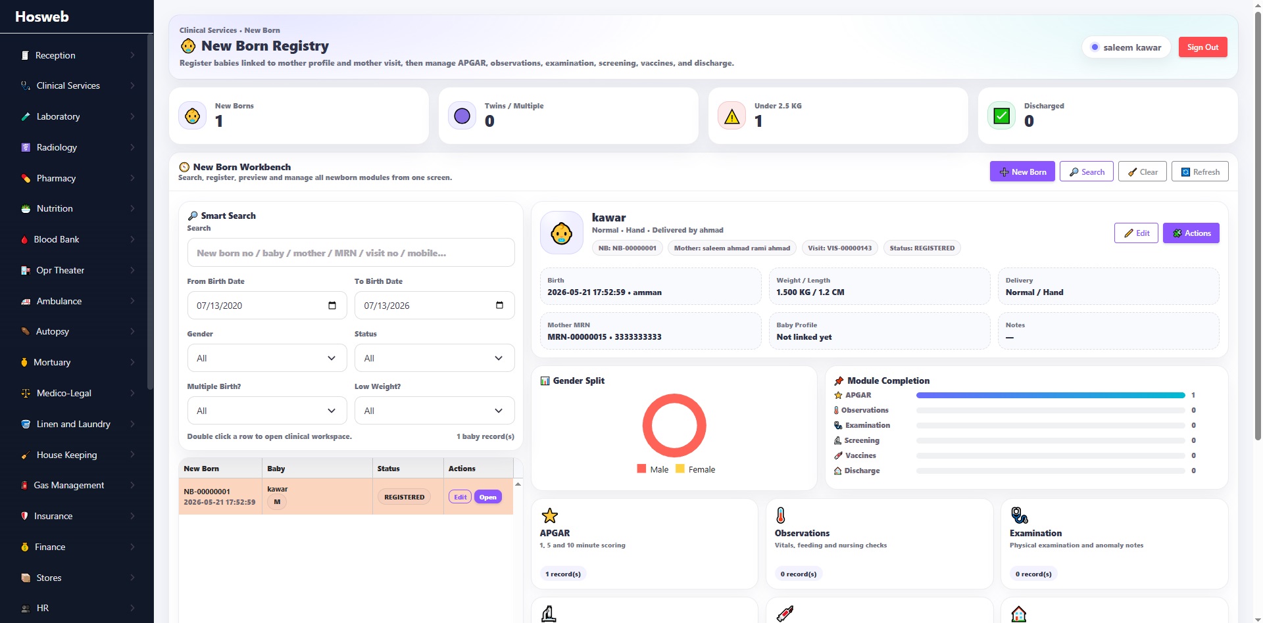The width and height of the screenshot is (1263, 623).
Task: Click the Stores box icon
Action: [26, 578]
